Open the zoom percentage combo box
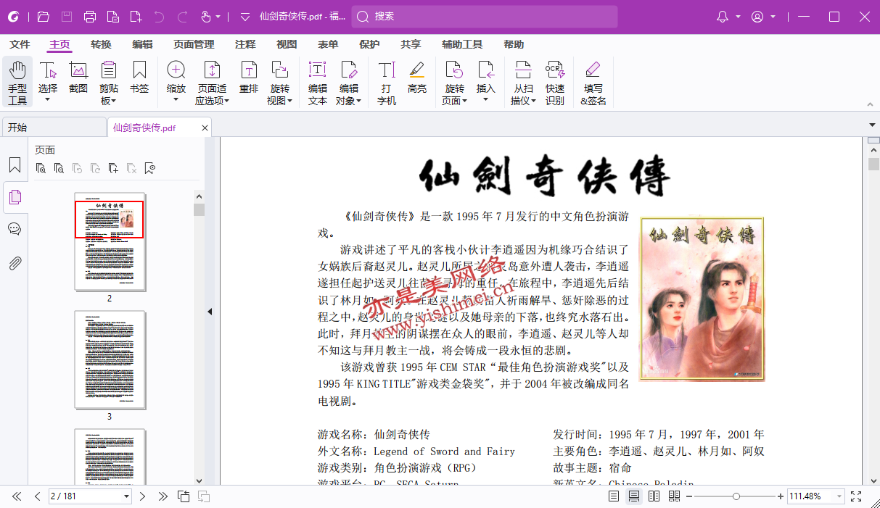Screen dimensions: 880x508 coord(840,496)
